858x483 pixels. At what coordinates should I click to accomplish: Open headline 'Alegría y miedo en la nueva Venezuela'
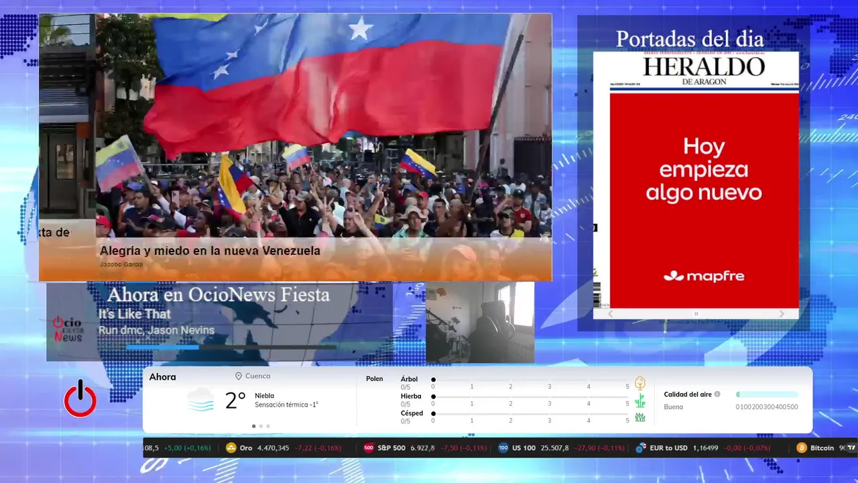tap(210, 251)
